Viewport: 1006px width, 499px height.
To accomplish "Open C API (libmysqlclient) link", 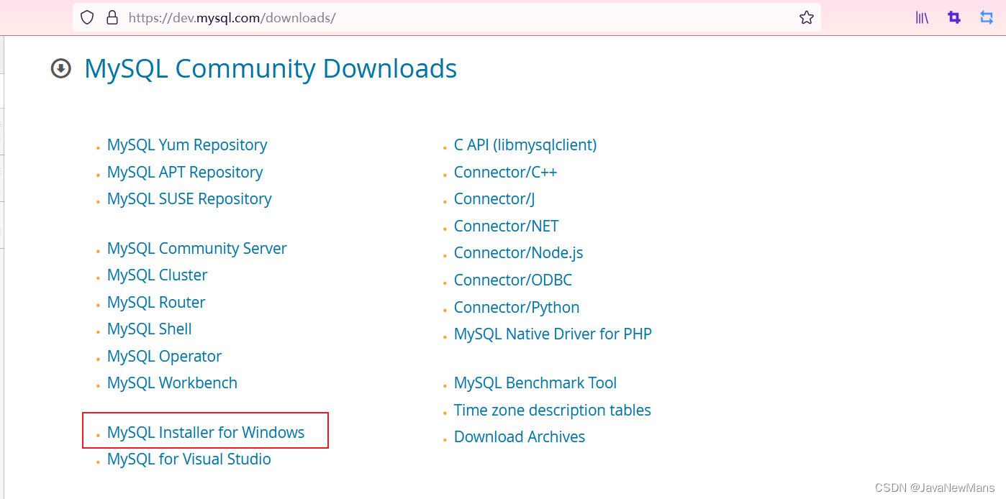I will (525, 145).
